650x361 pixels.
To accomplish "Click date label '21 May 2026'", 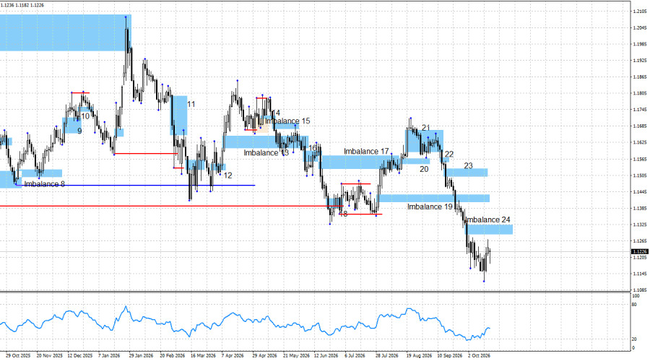I will tap(296, 356).
